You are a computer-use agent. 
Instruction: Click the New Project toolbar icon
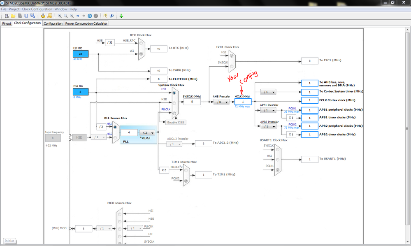(x=7, y=16)
